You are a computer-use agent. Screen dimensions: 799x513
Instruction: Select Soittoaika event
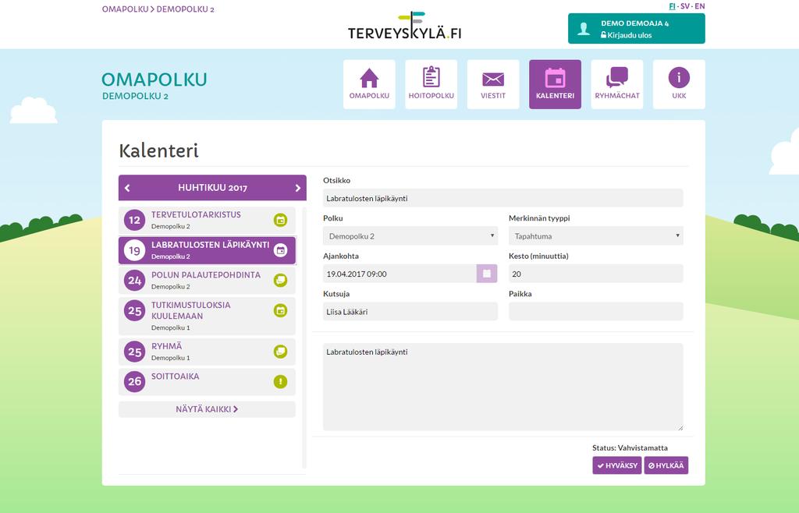tap(207, 382)
